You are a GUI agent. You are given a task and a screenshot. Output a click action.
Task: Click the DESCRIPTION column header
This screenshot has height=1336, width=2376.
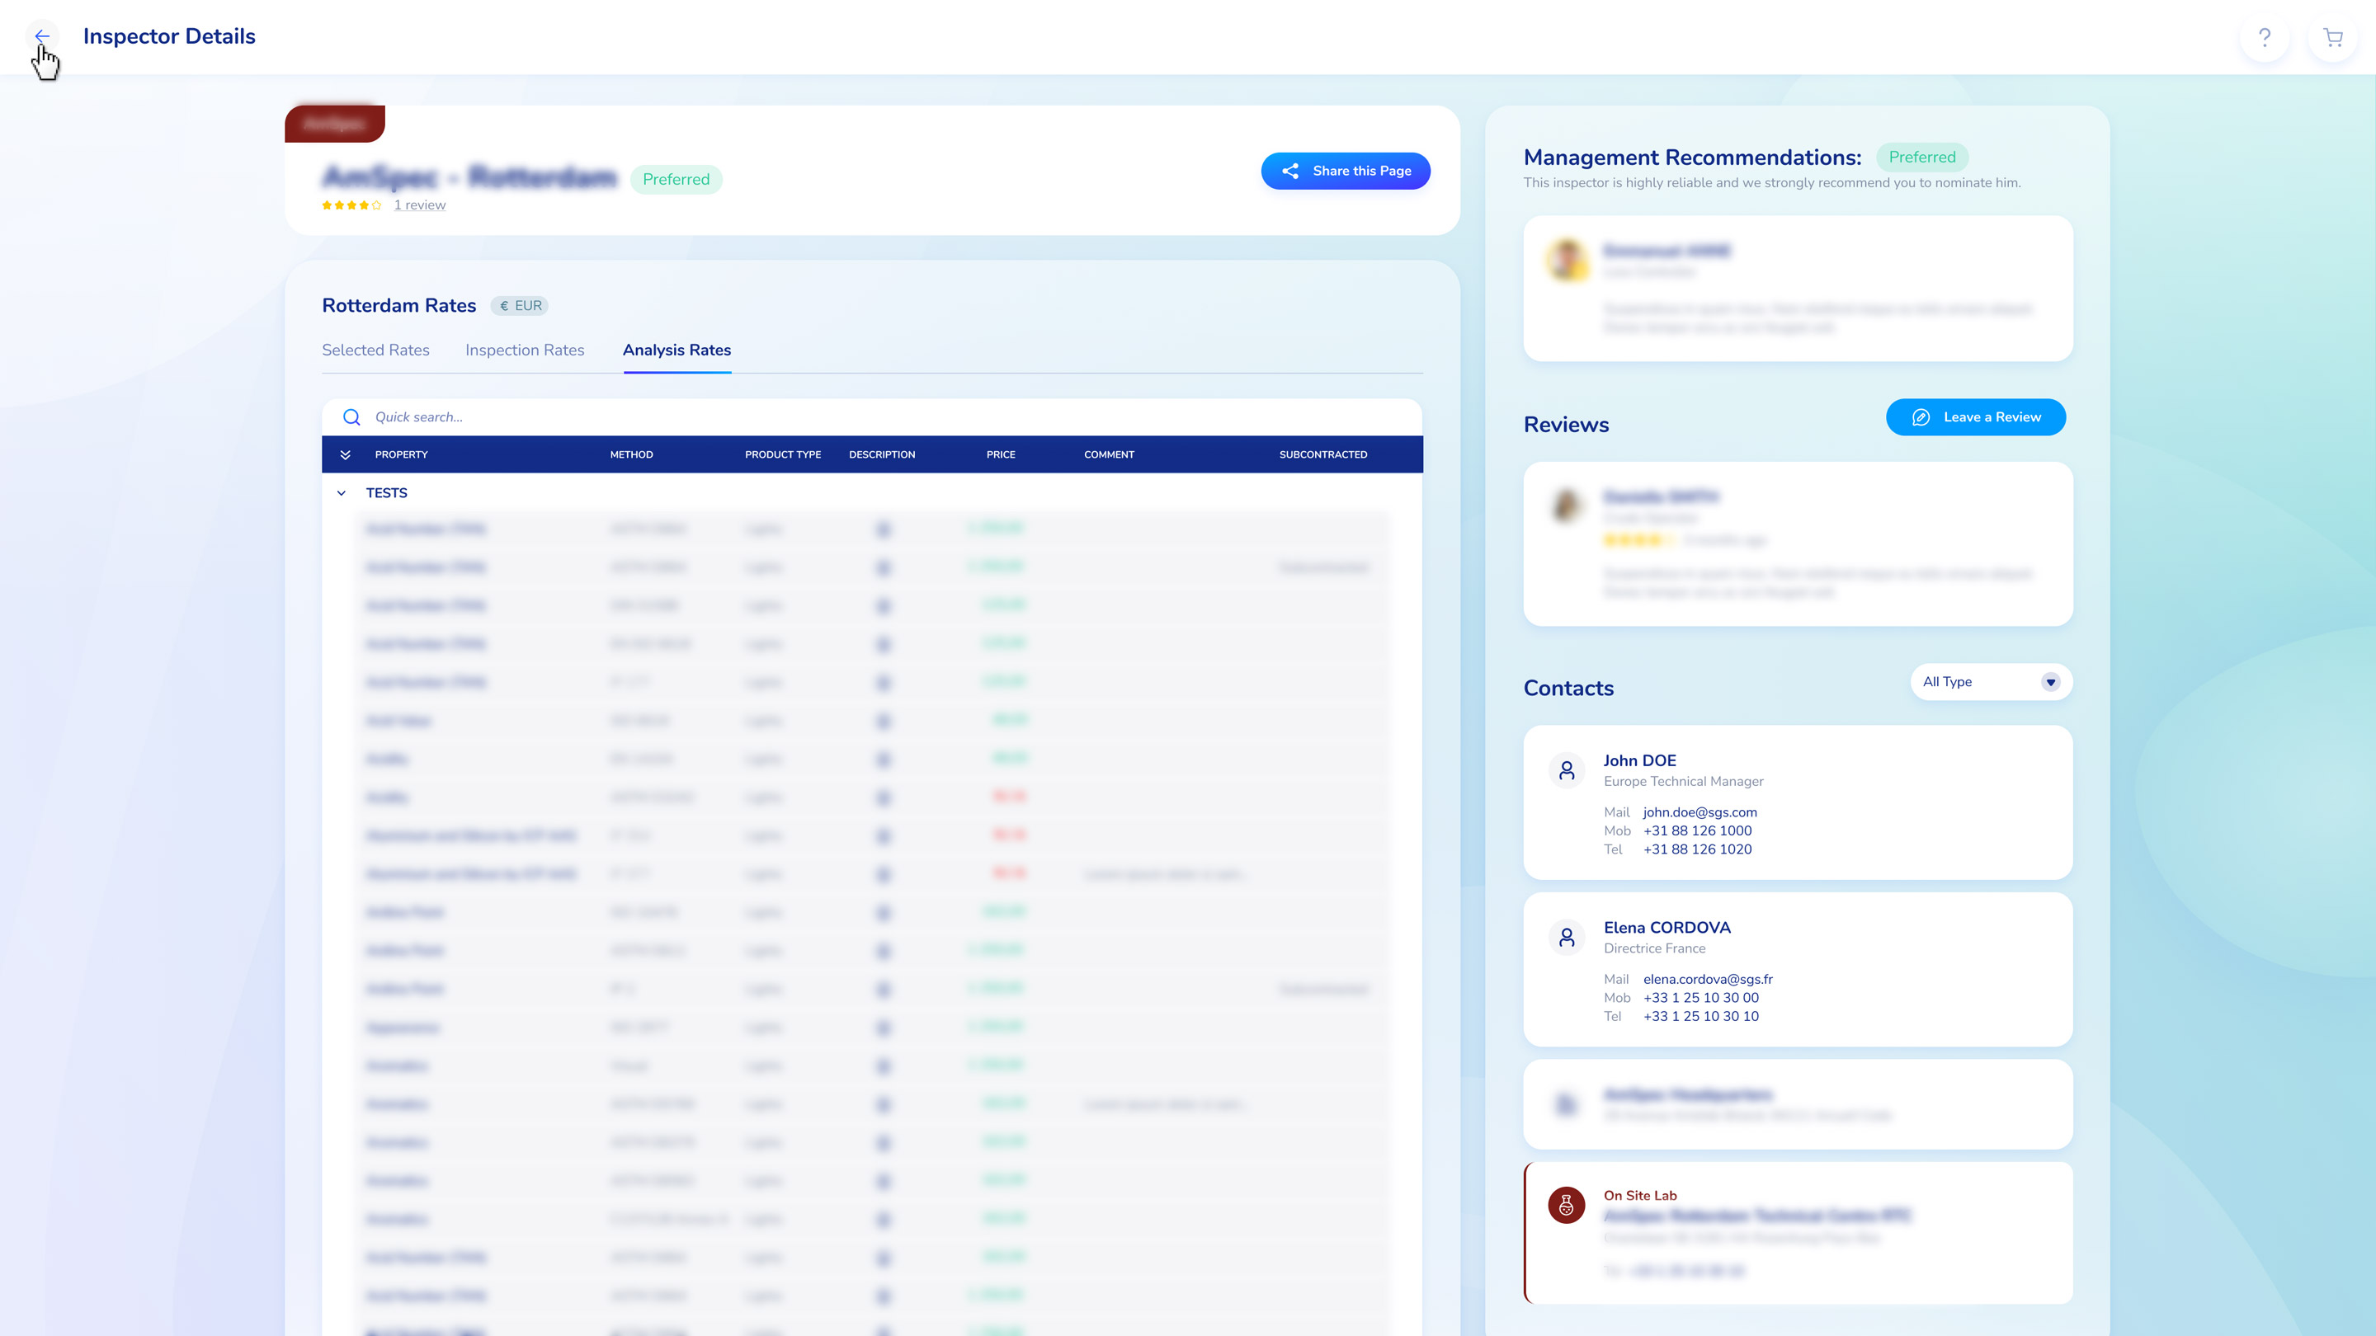(x=882, y=454)
